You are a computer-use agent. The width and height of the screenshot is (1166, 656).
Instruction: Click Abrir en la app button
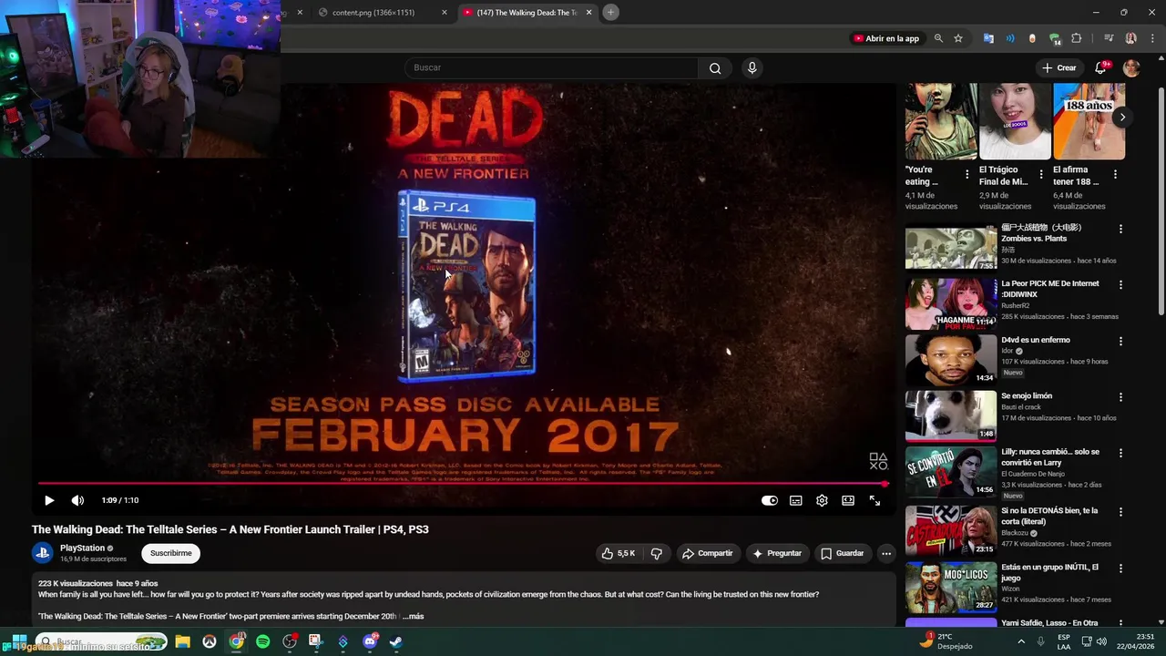pos(886,38)
